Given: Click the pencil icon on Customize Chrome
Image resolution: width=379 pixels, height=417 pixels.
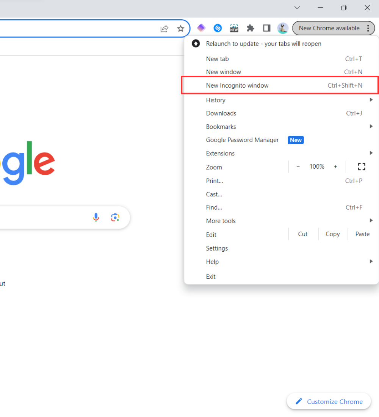Looking at the screenshot, I should pos(299,401).
